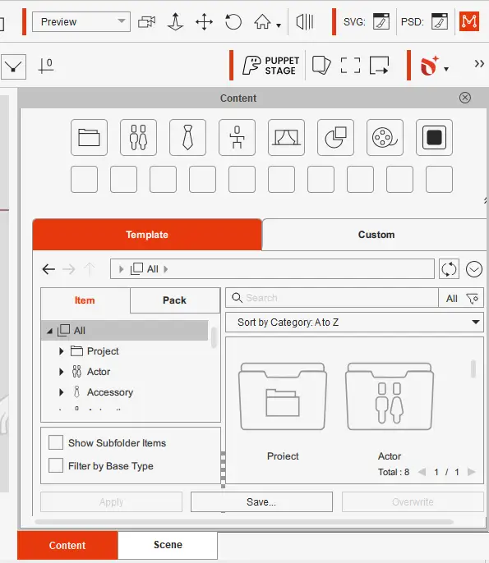Select the film reel Media icon

385,138
